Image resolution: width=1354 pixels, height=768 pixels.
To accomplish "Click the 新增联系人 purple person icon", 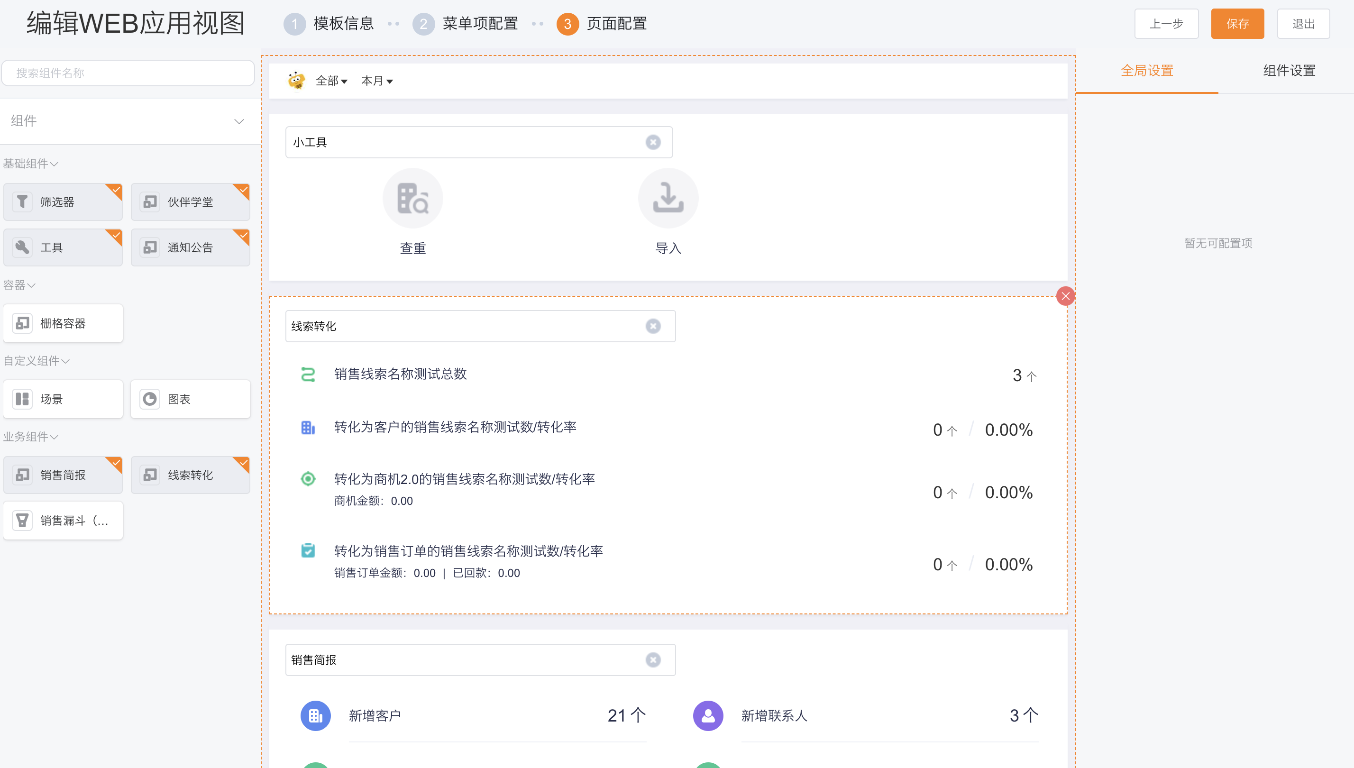I will [x=708, y=716].
